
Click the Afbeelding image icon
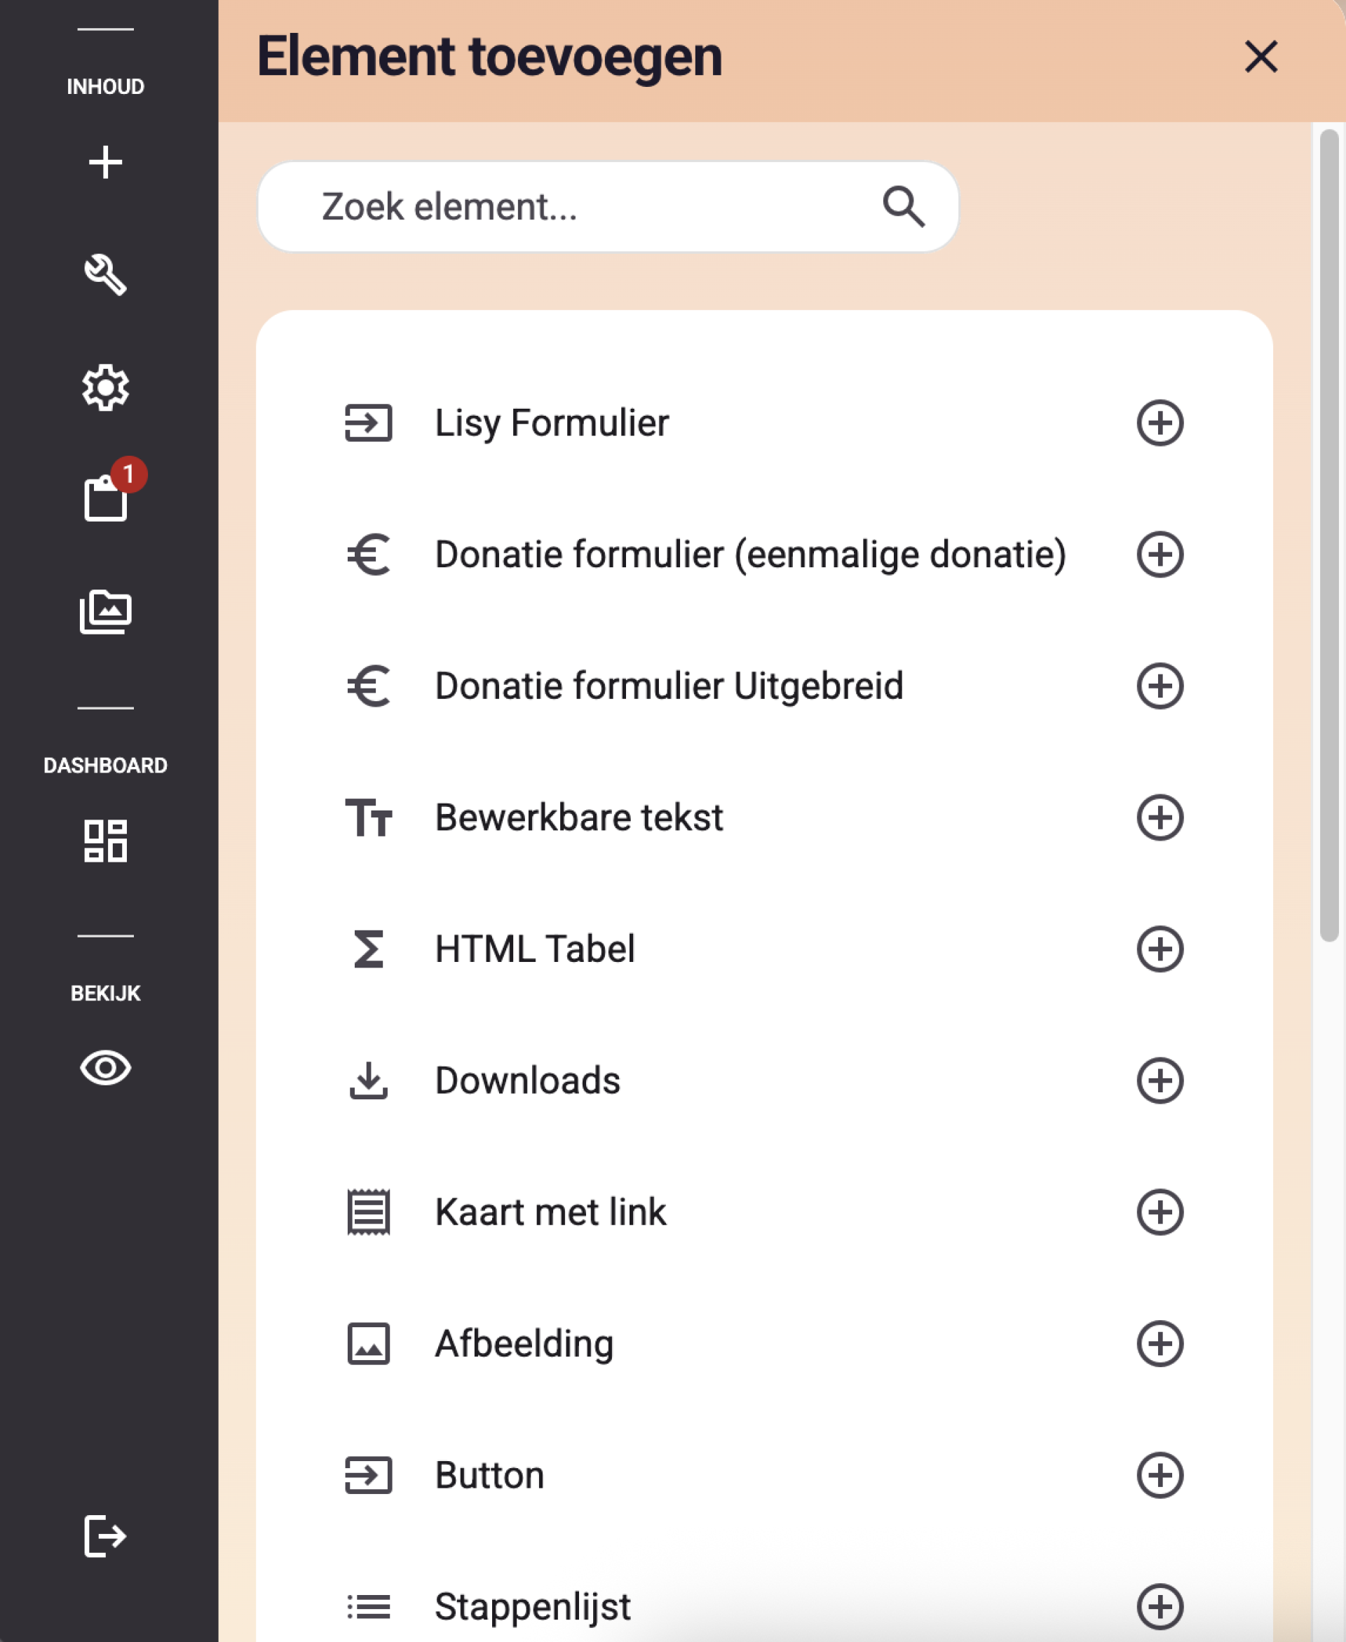(x=368, y=1343)
